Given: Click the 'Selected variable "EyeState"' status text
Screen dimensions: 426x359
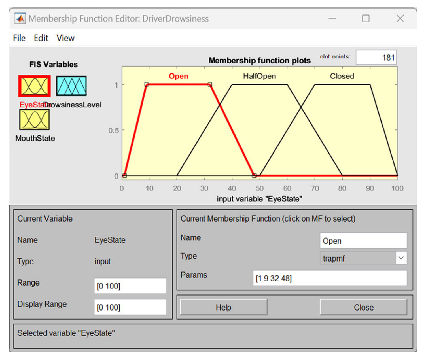Looking at the screenshot, I should click(x=66, y=333).
